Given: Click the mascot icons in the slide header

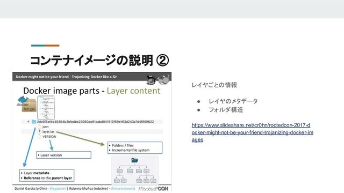Looking at the screenshot, I should (158, 80).
